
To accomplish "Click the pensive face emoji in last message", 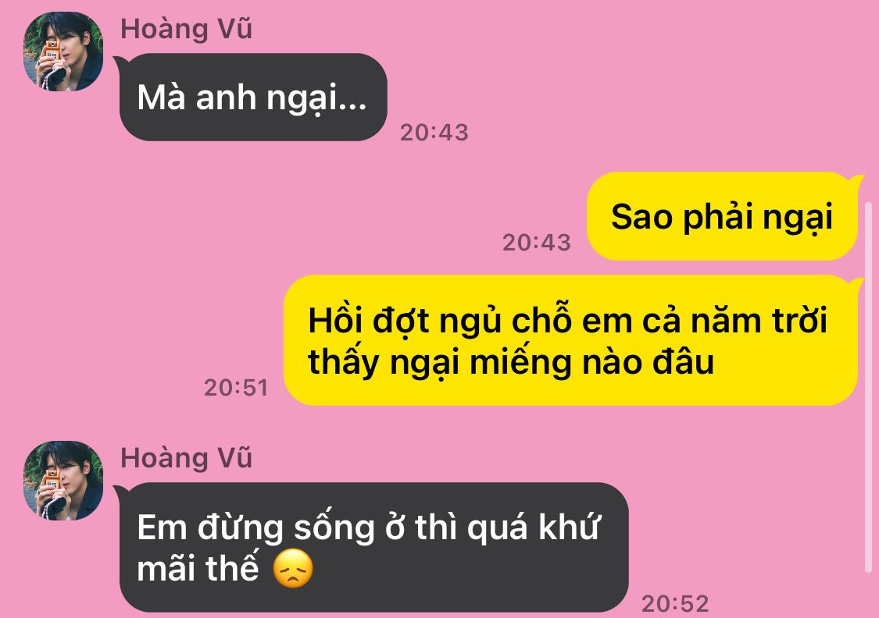I will (293, 569).
